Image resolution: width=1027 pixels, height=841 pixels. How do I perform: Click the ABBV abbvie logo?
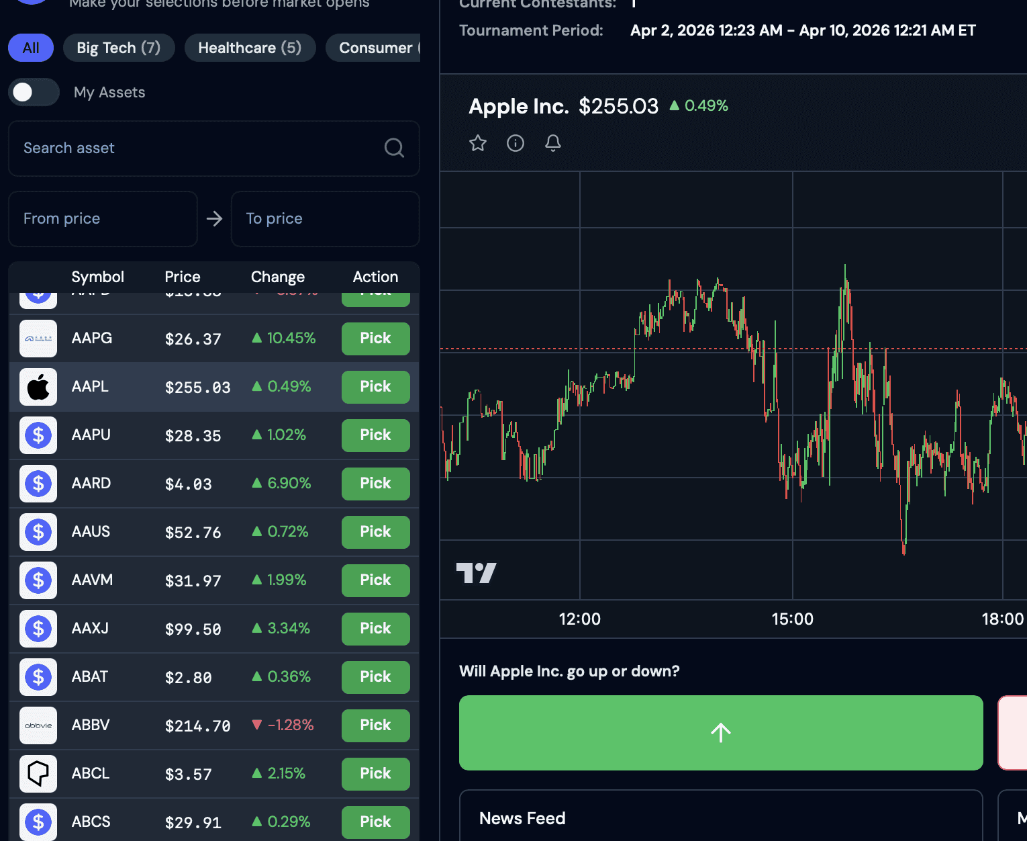tap(38, 725)
